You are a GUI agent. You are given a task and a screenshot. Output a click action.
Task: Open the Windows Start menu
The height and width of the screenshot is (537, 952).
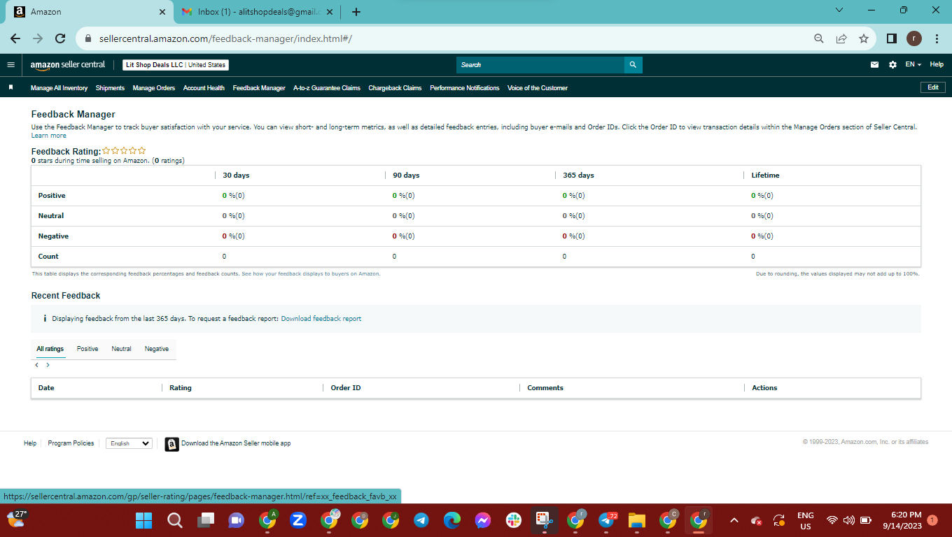pyautogui.click(x=143, y=520)
